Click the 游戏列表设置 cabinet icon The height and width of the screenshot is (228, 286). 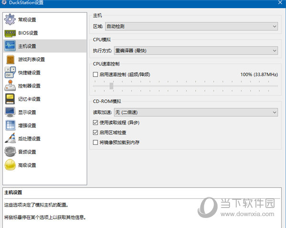pos(10,59)
